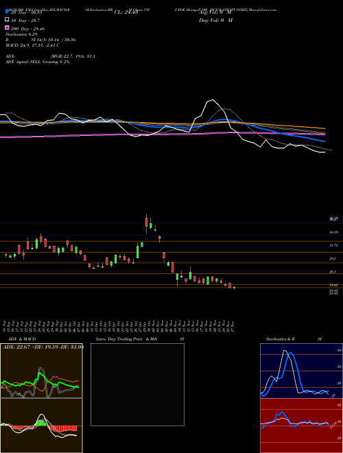Click the 29.2 price axis label
Viewport: 343px width, 453px height.
coord(333,258)
